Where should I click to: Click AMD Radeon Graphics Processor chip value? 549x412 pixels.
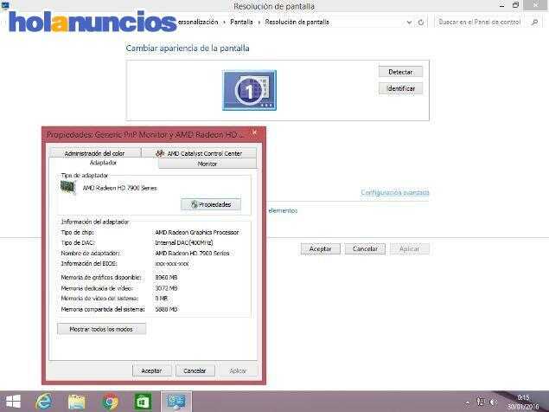point(197,232)
